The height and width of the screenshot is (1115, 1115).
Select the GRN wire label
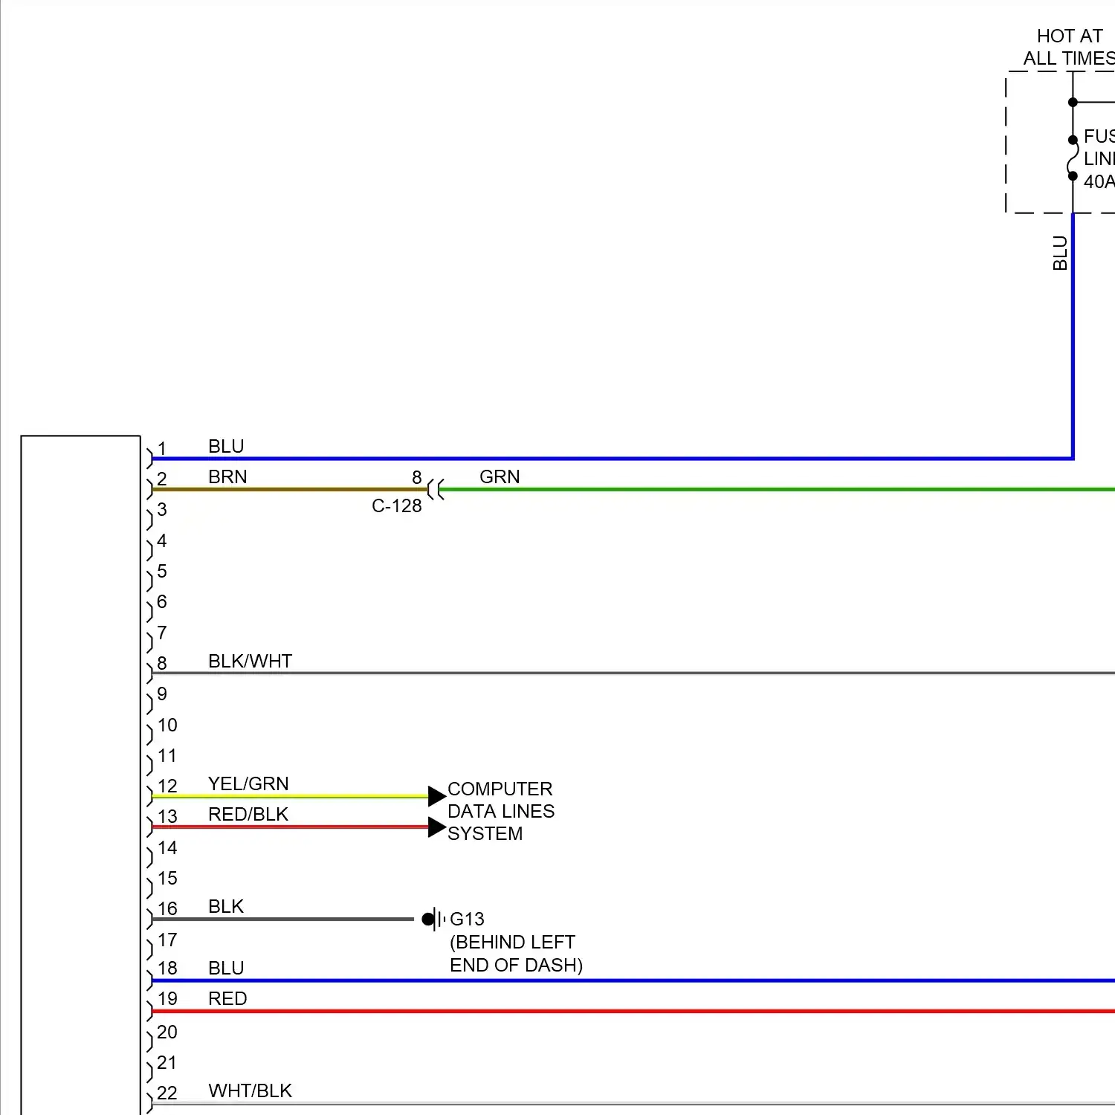pyautogui.click(x=500, y=476)
